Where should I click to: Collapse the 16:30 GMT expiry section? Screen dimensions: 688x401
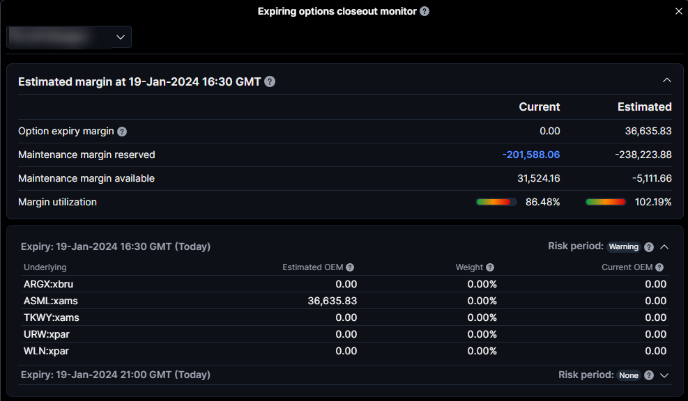tap(664, 247)
